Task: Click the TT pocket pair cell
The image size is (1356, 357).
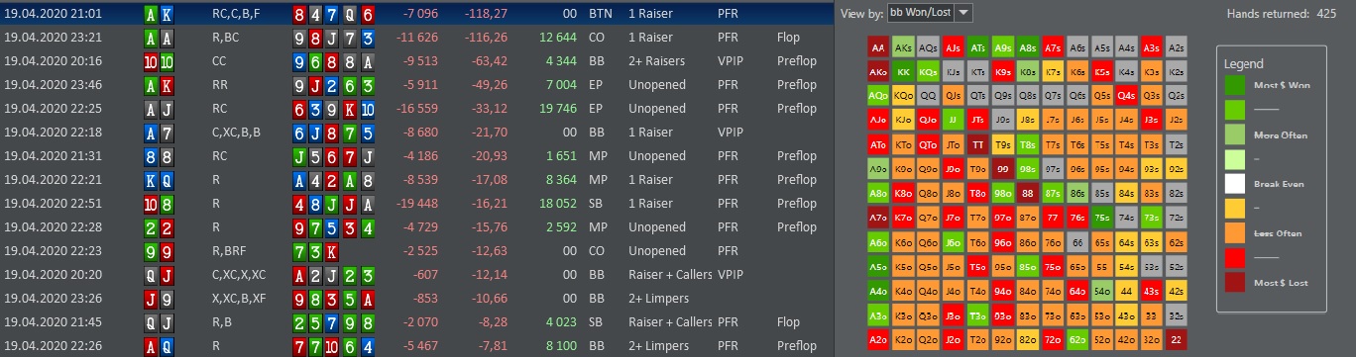Action: 977,145
